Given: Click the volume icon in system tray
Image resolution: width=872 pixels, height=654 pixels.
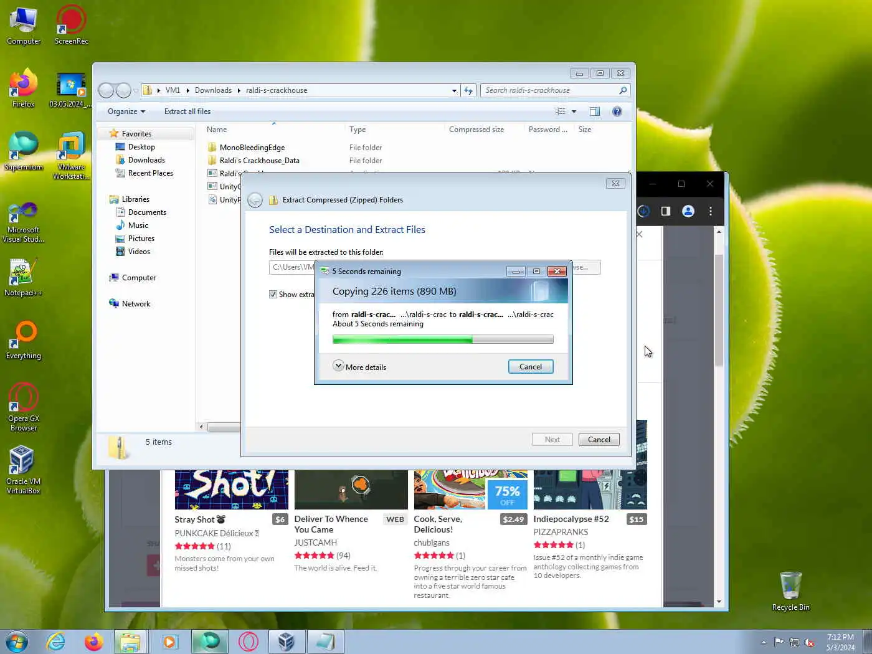Looking at the screenshot, I should pos(809,642).
